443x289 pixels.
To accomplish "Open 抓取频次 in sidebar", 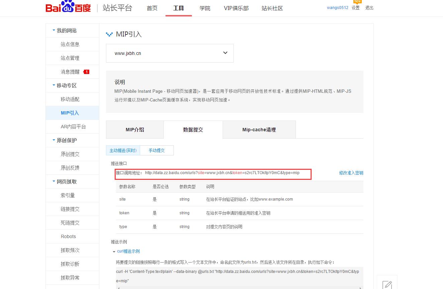I will (x=70, y=250).
